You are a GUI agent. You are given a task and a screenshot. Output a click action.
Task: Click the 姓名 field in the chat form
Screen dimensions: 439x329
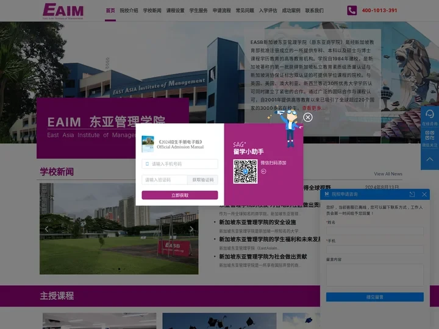coord(374,231)
